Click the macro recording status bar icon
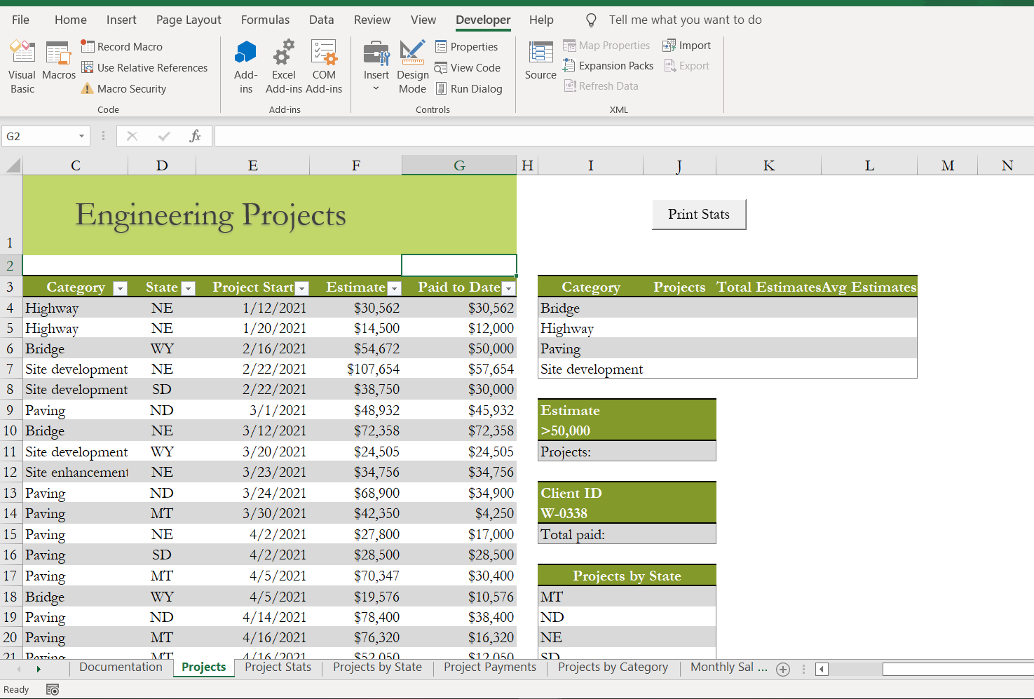Viewport: 1034px width, 699px height. point(53,689)
